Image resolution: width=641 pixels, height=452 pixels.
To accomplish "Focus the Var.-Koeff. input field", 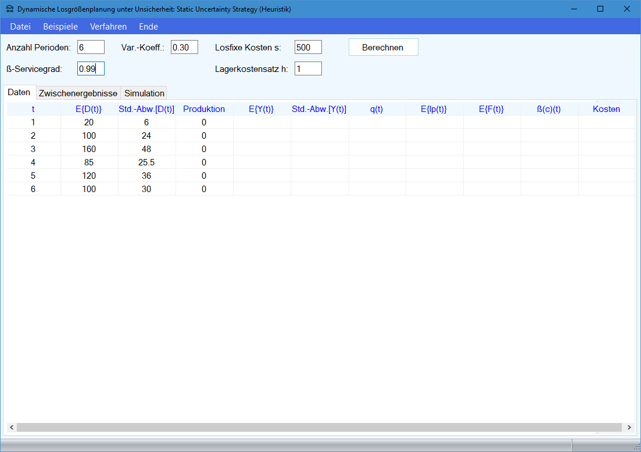I will (x=184, y=48).
